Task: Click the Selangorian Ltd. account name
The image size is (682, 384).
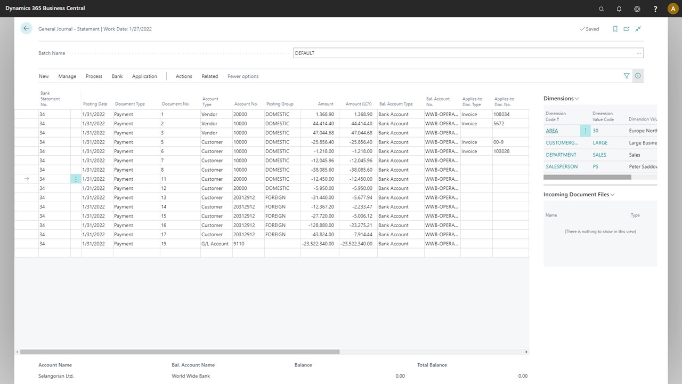Action: [56, 376]
